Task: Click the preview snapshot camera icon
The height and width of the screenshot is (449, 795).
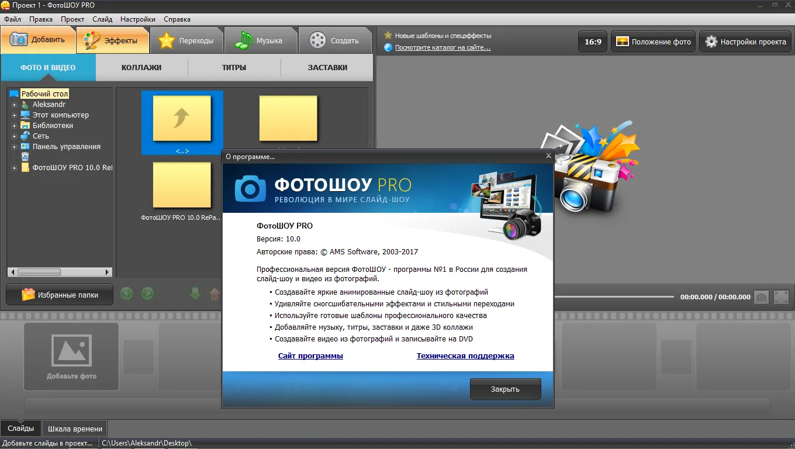Action: click(761, 297)
